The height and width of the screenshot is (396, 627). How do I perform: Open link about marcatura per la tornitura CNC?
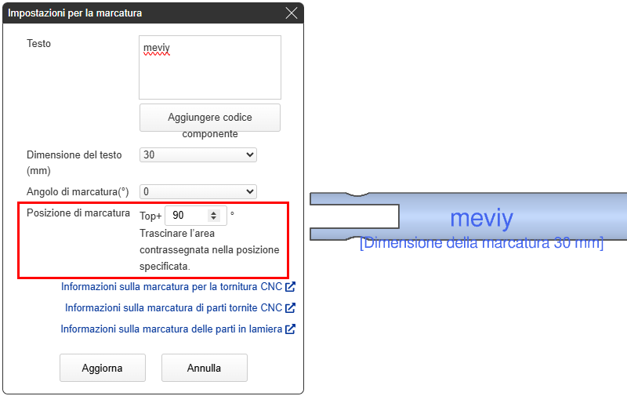tap(171, 287)
